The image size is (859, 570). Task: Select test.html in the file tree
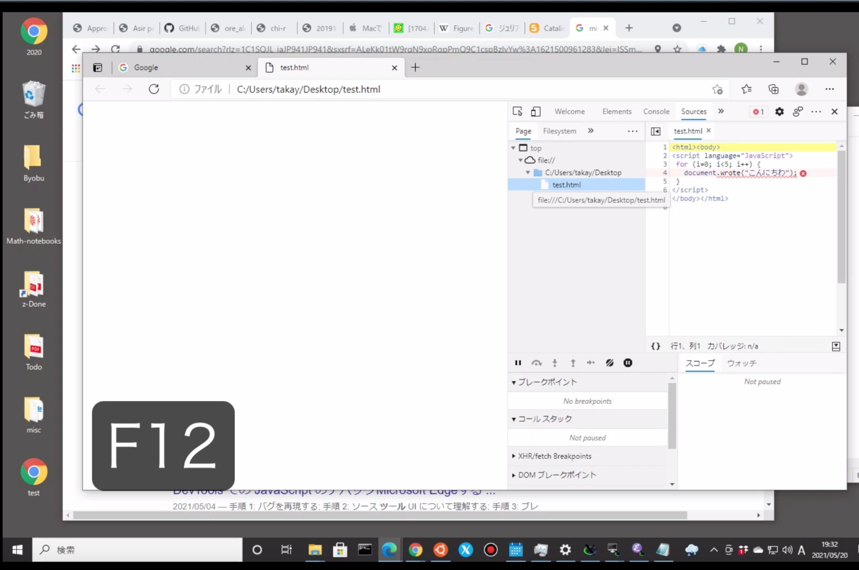pos(576,185)
